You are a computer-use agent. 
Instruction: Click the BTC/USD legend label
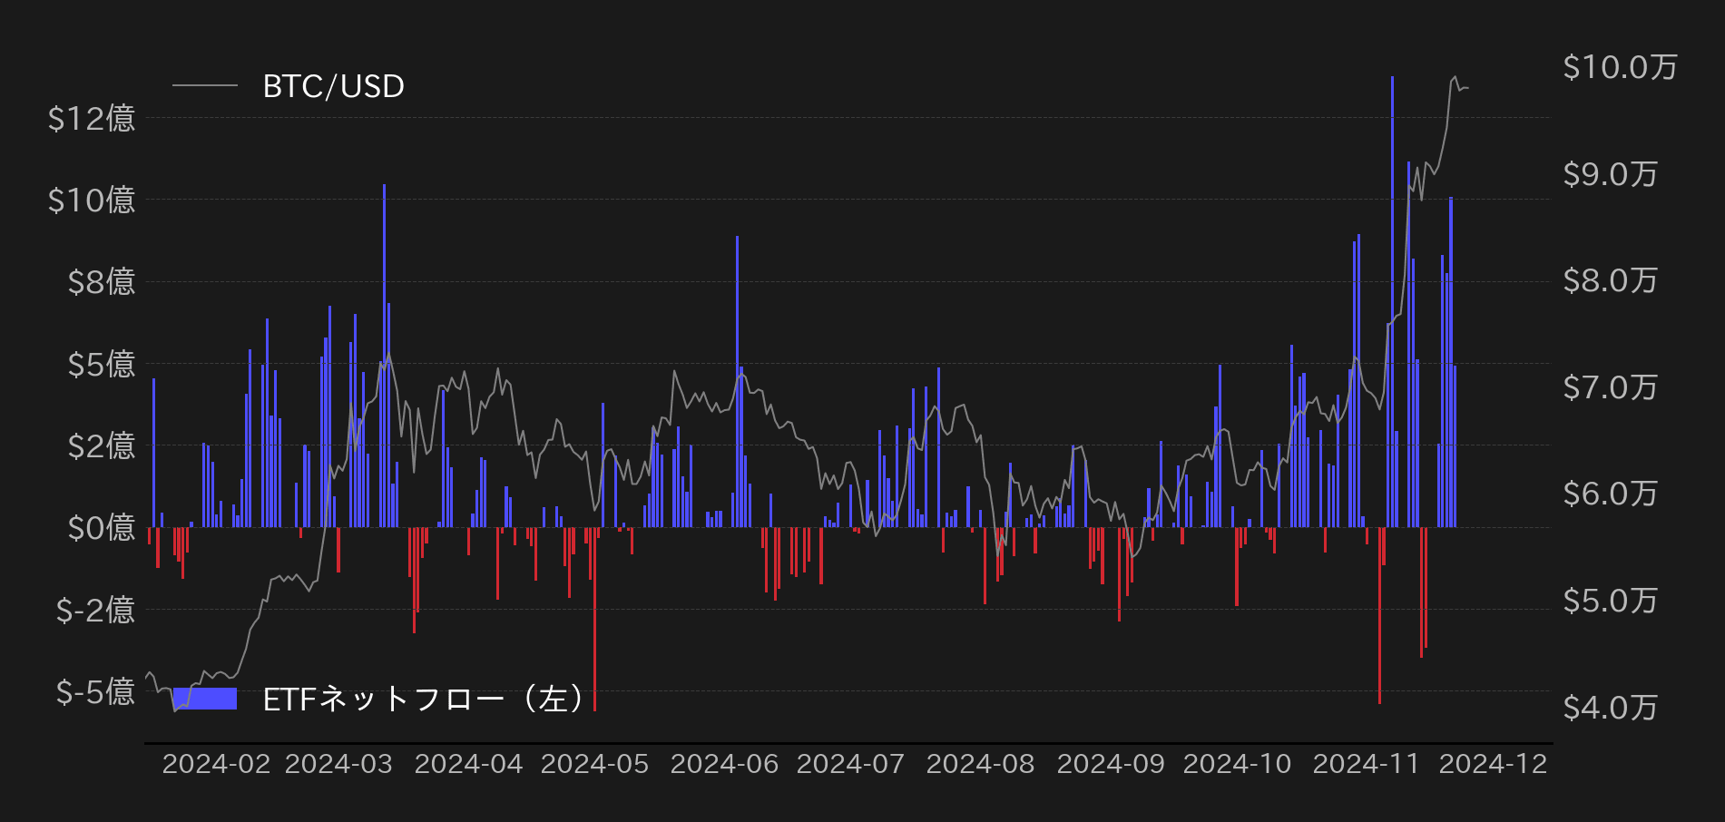[333, 86]
